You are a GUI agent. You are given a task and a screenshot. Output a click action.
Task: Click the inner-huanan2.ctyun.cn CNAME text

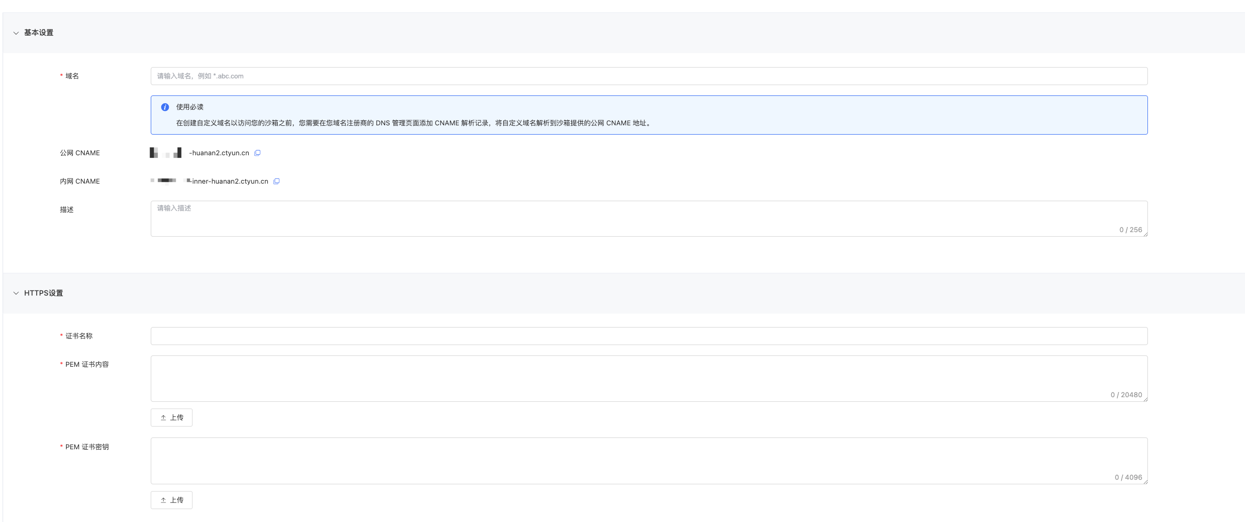(x=230, y=182)
